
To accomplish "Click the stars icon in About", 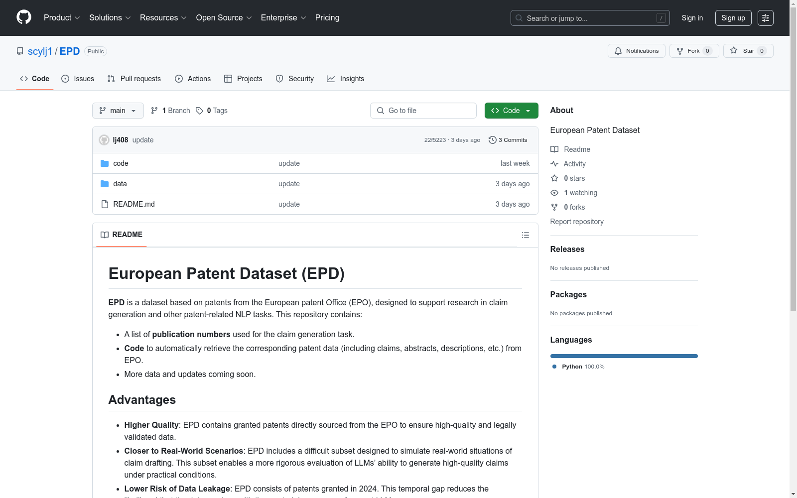I will (x=554, y=178).
